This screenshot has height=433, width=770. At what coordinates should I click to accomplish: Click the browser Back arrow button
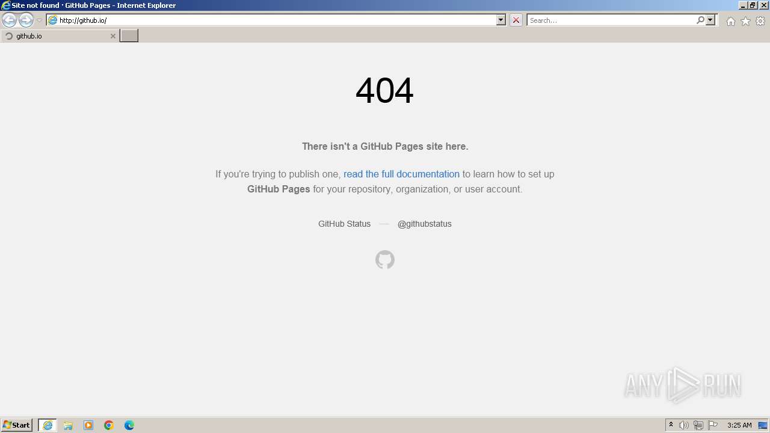click(9, 20)
